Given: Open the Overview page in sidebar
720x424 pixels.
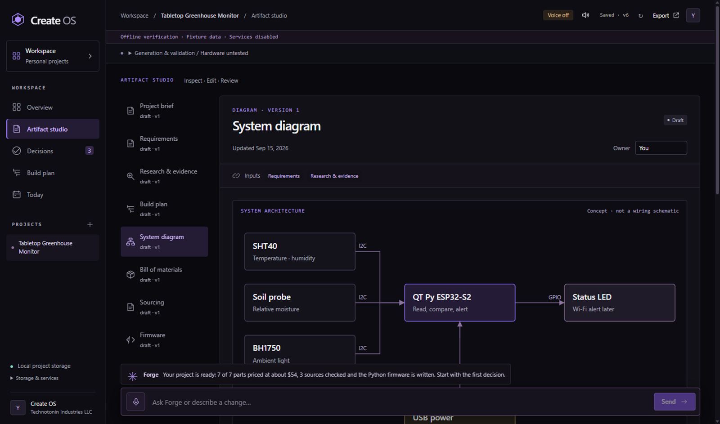Looking at the screenshot, I should tap(53, 107).
